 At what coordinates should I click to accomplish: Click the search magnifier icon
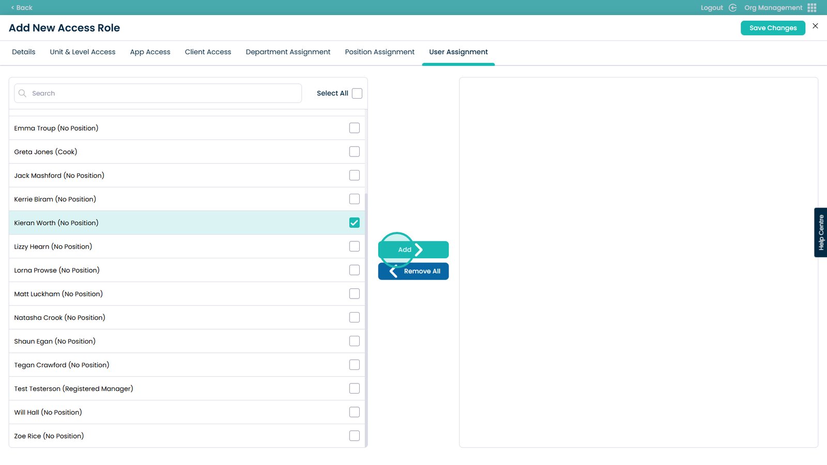click(22, 94)
